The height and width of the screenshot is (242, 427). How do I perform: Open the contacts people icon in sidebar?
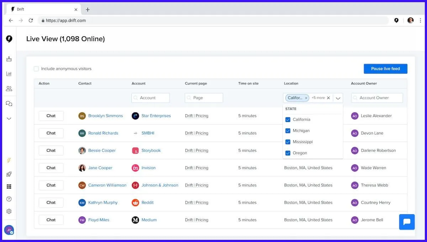coord(9,89)
